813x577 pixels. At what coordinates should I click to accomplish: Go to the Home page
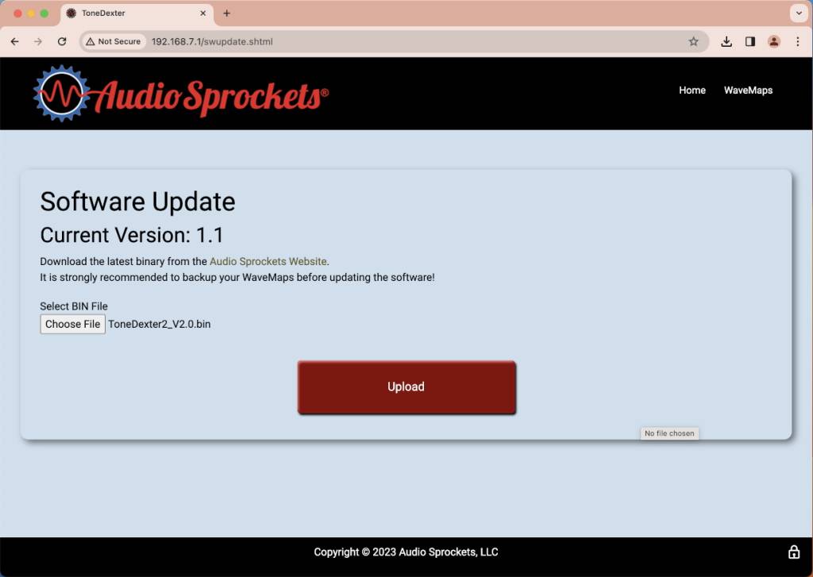click(692, 90)
